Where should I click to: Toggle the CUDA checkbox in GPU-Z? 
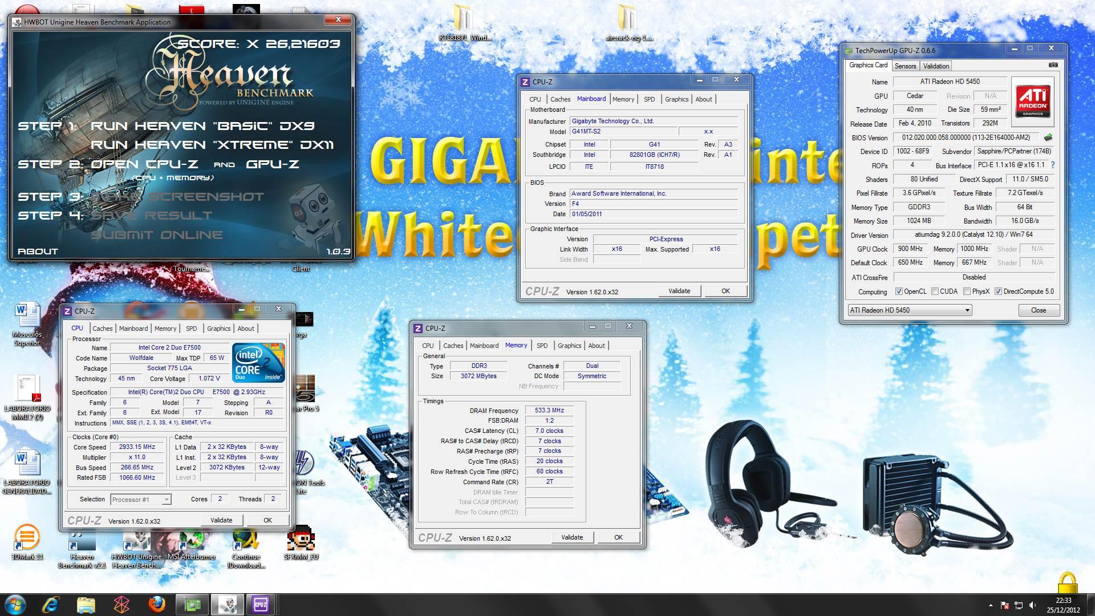point(935,291)
